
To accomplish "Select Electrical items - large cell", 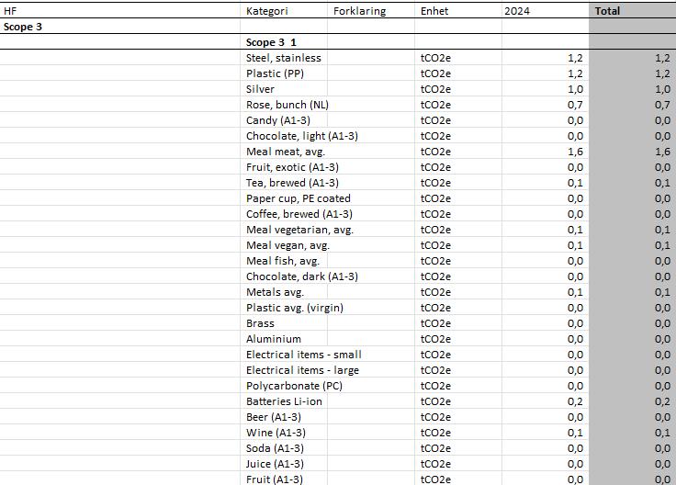I will tap(302, 370).
